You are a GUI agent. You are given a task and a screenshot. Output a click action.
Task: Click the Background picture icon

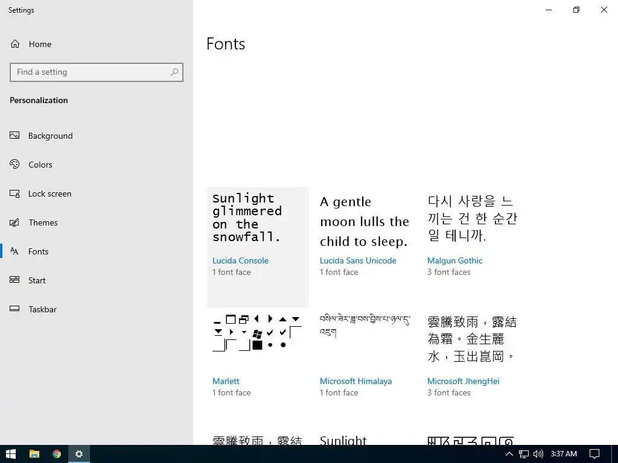[14, 136]
